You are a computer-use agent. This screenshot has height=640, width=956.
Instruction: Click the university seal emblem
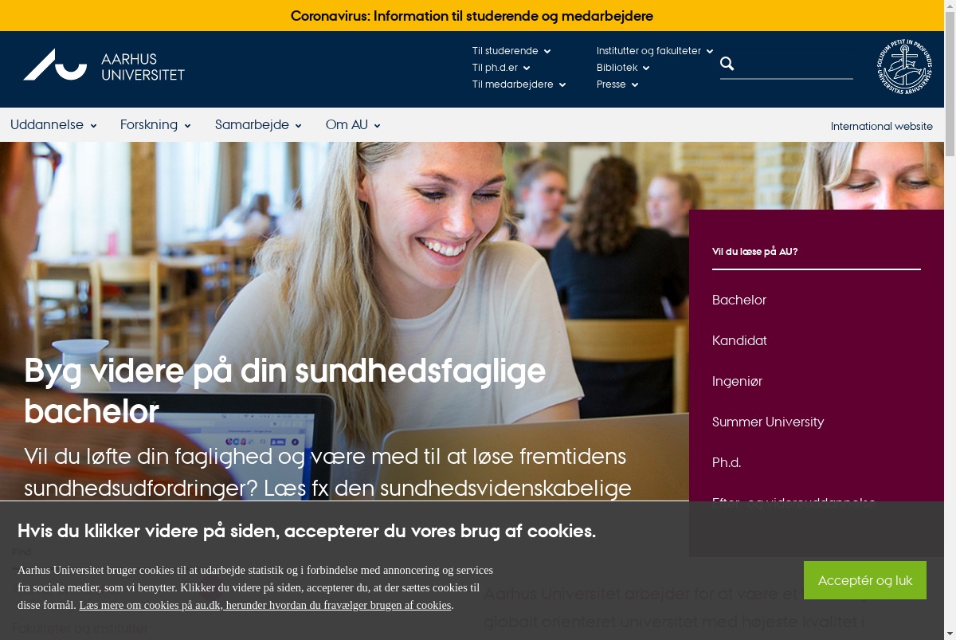[904, 68]
